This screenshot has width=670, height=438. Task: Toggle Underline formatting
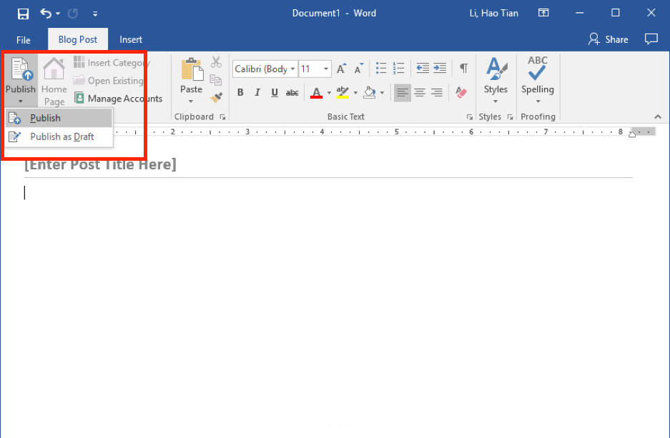pyautogui.click(x=275, y=92)
